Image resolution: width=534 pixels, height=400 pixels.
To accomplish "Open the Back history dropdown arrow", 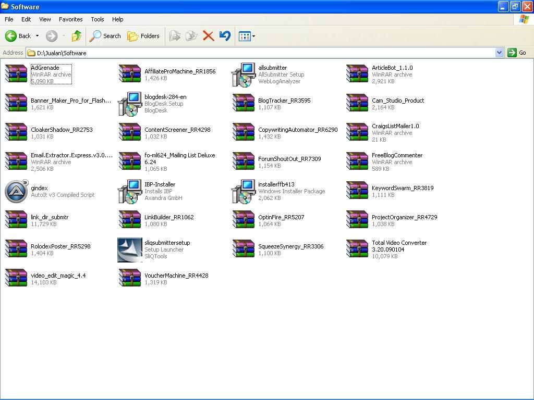I will (37, 36).
